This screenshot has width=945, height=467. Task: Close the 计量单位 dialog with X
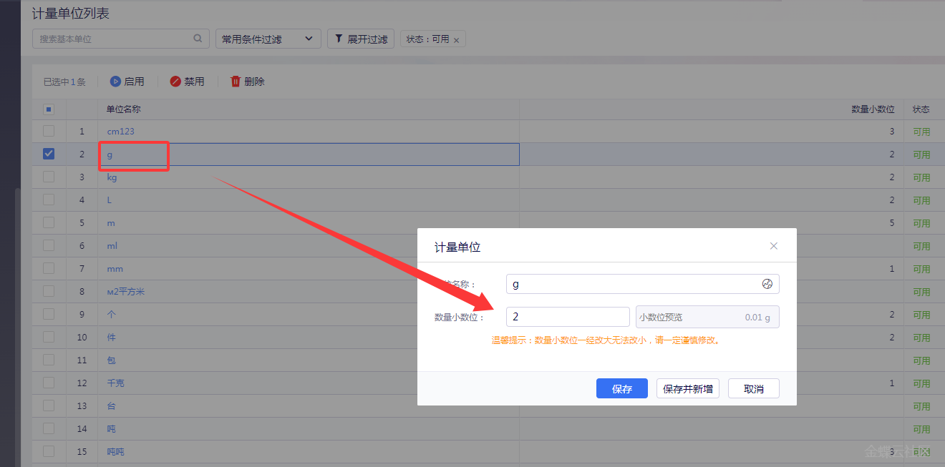(x=773, y=246)
